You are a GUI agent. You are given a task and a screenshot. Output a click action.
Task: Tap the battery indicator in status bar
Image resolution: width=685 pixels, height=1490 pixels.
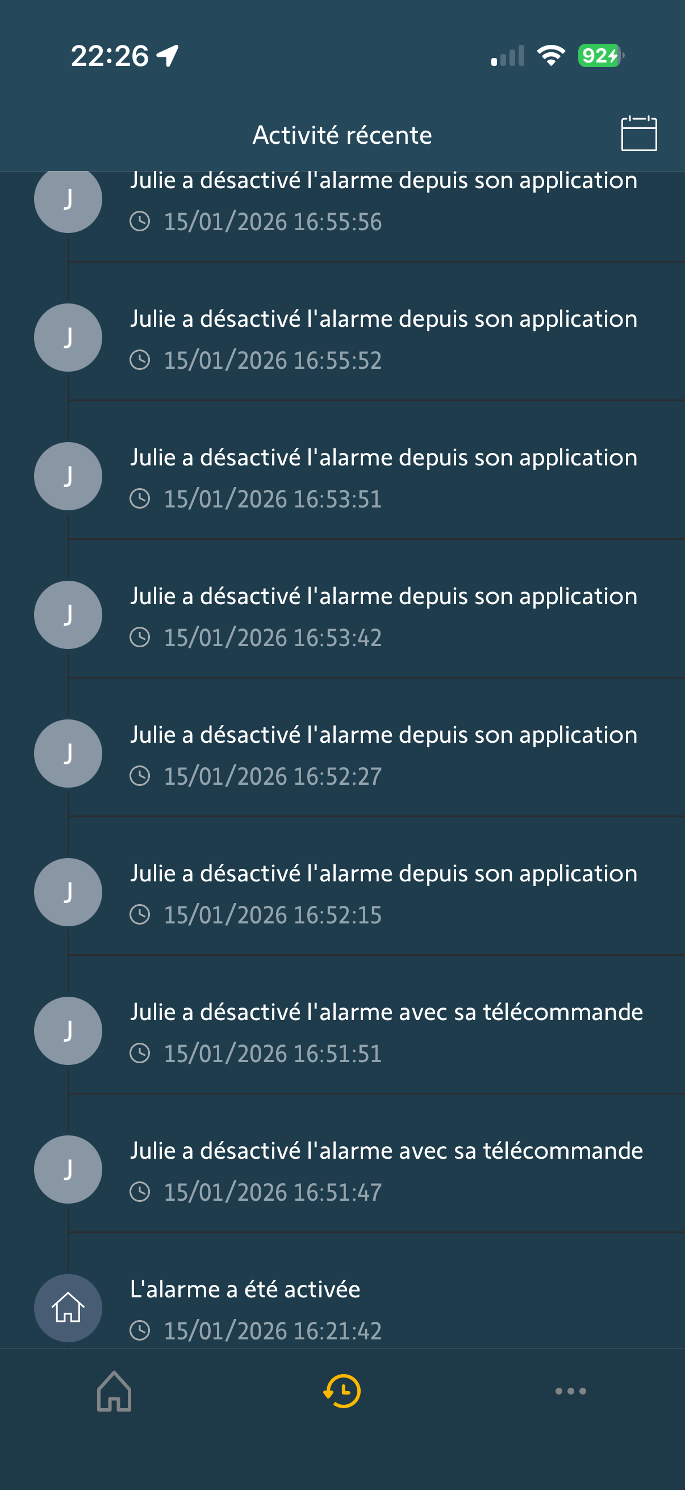(600, 56)
